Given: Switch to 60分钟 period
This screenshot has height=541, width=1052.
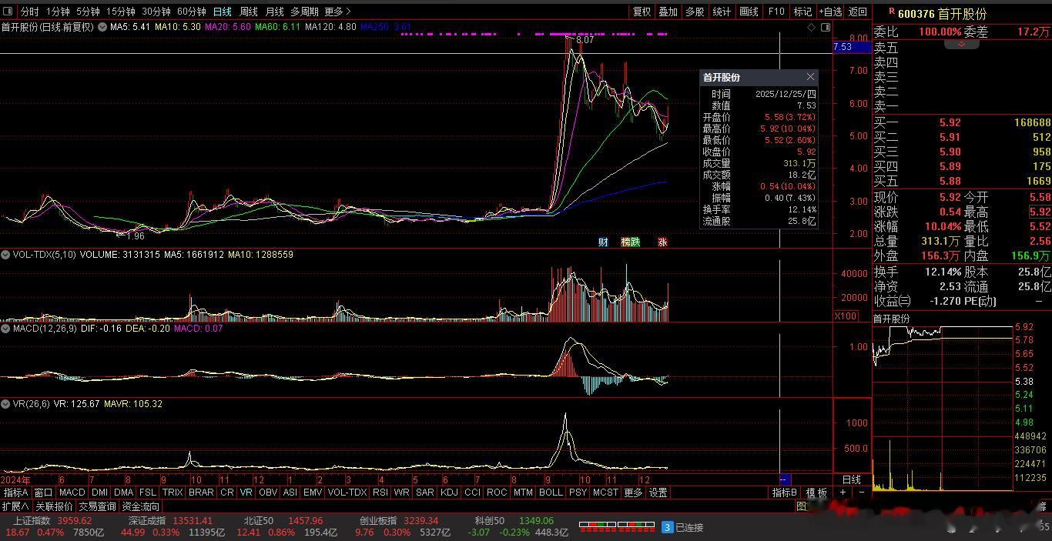Looking at the screenshot, I should pos(191,12).
